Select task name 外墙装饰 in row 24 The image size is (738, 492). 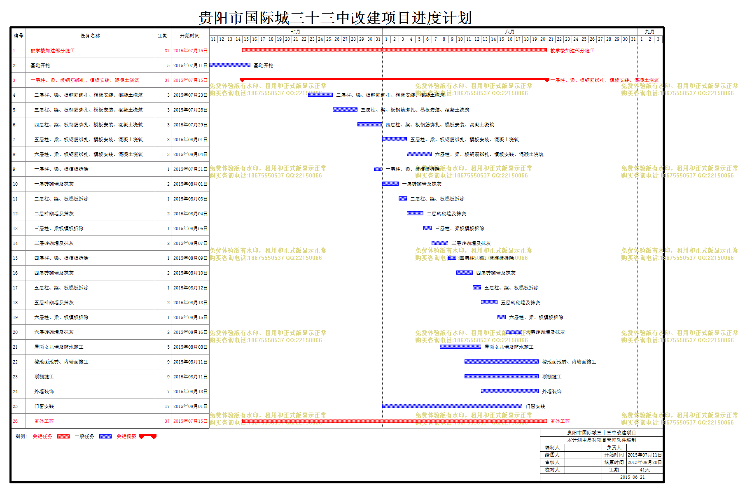(44, 392)
